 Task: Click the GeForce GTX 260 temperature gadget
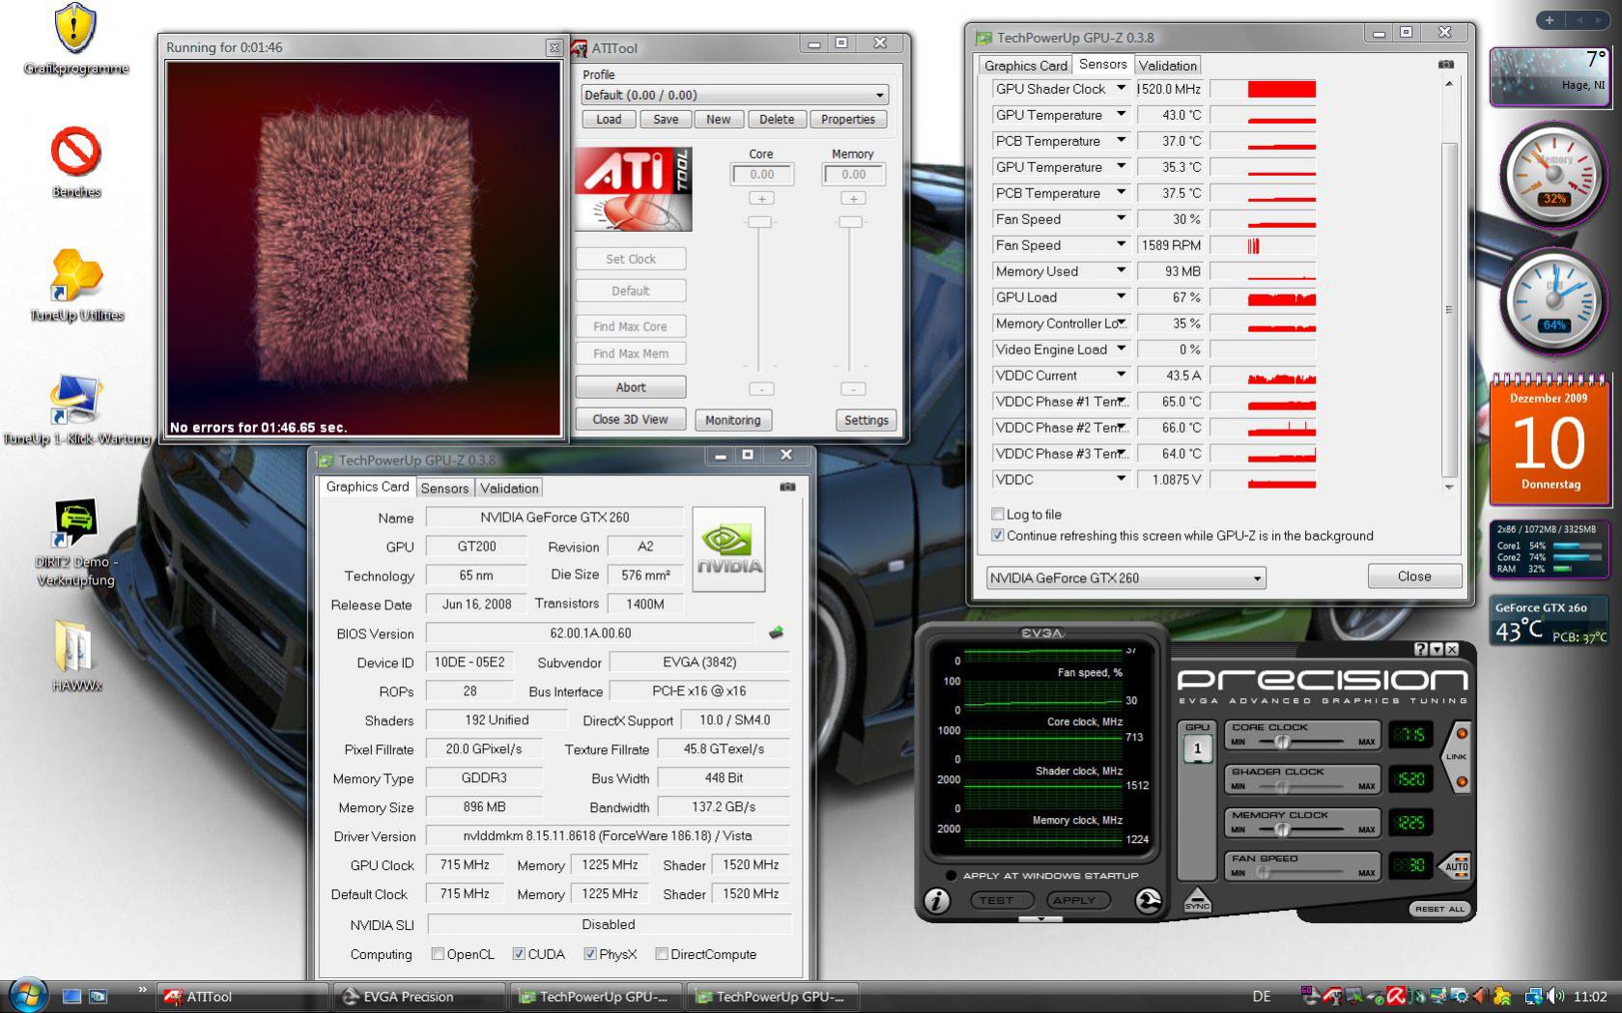[1550, 621]
